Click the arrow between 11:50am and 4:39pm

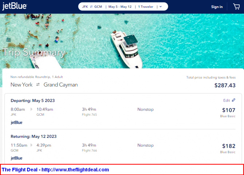click(32, 145)
